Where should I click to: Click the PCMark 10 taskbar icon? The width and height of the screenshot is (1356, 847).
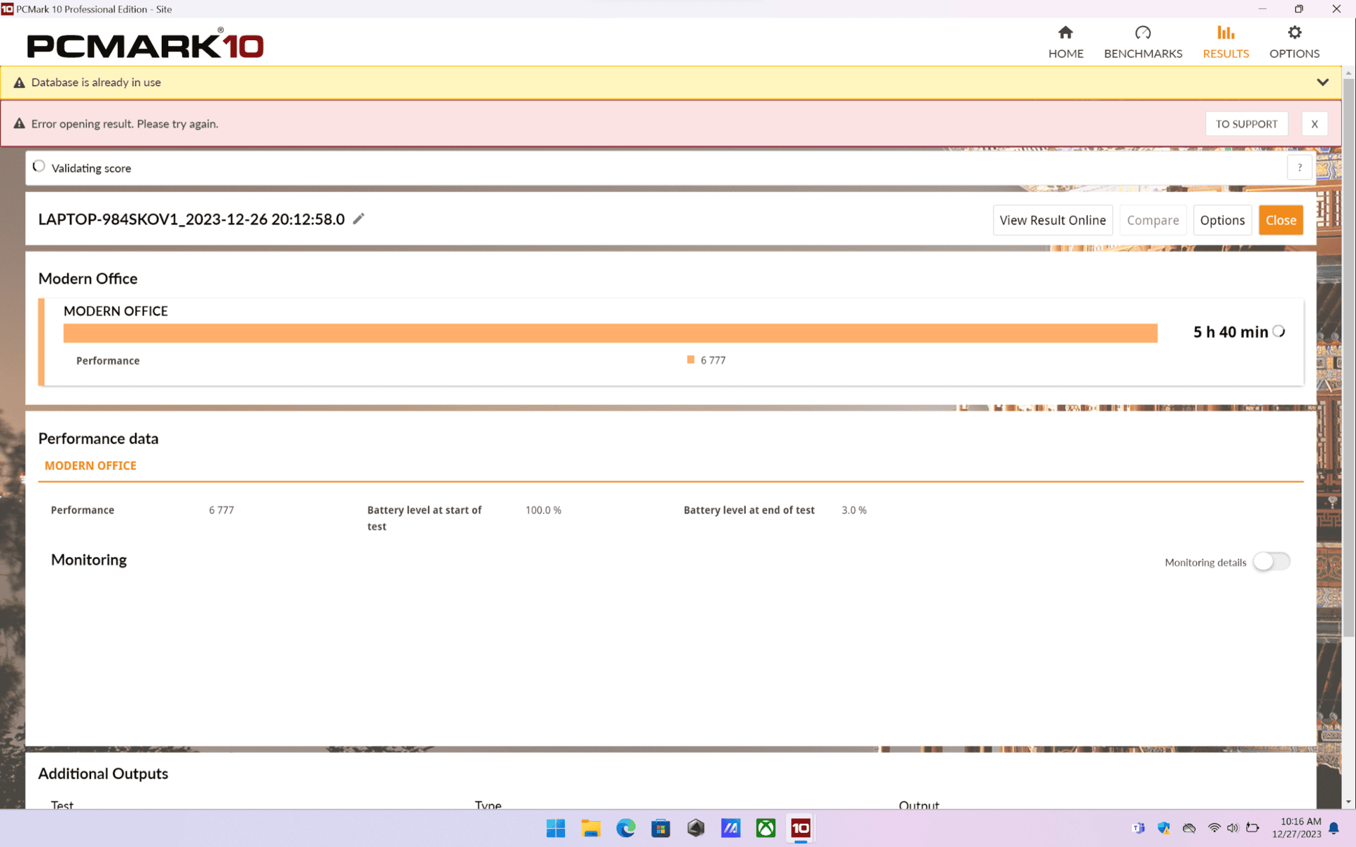[800, 828]
